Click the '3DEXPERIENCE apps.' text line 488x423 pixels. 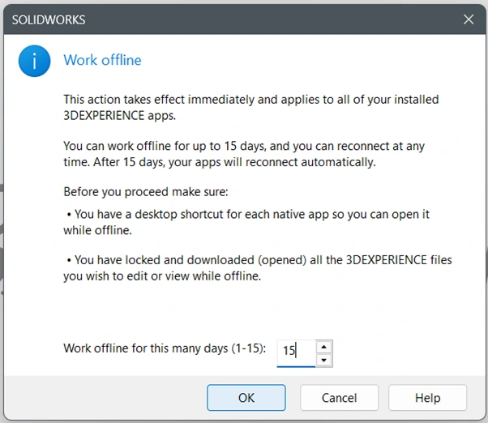pyautogui.click(x=120, y=115)
